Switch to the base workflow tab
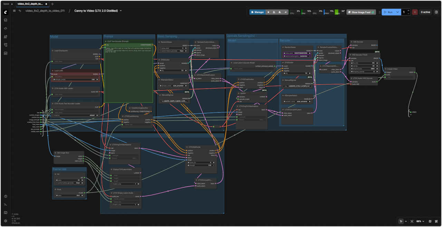This screenshot has height=227, width=442. click(x=6, y=4)
